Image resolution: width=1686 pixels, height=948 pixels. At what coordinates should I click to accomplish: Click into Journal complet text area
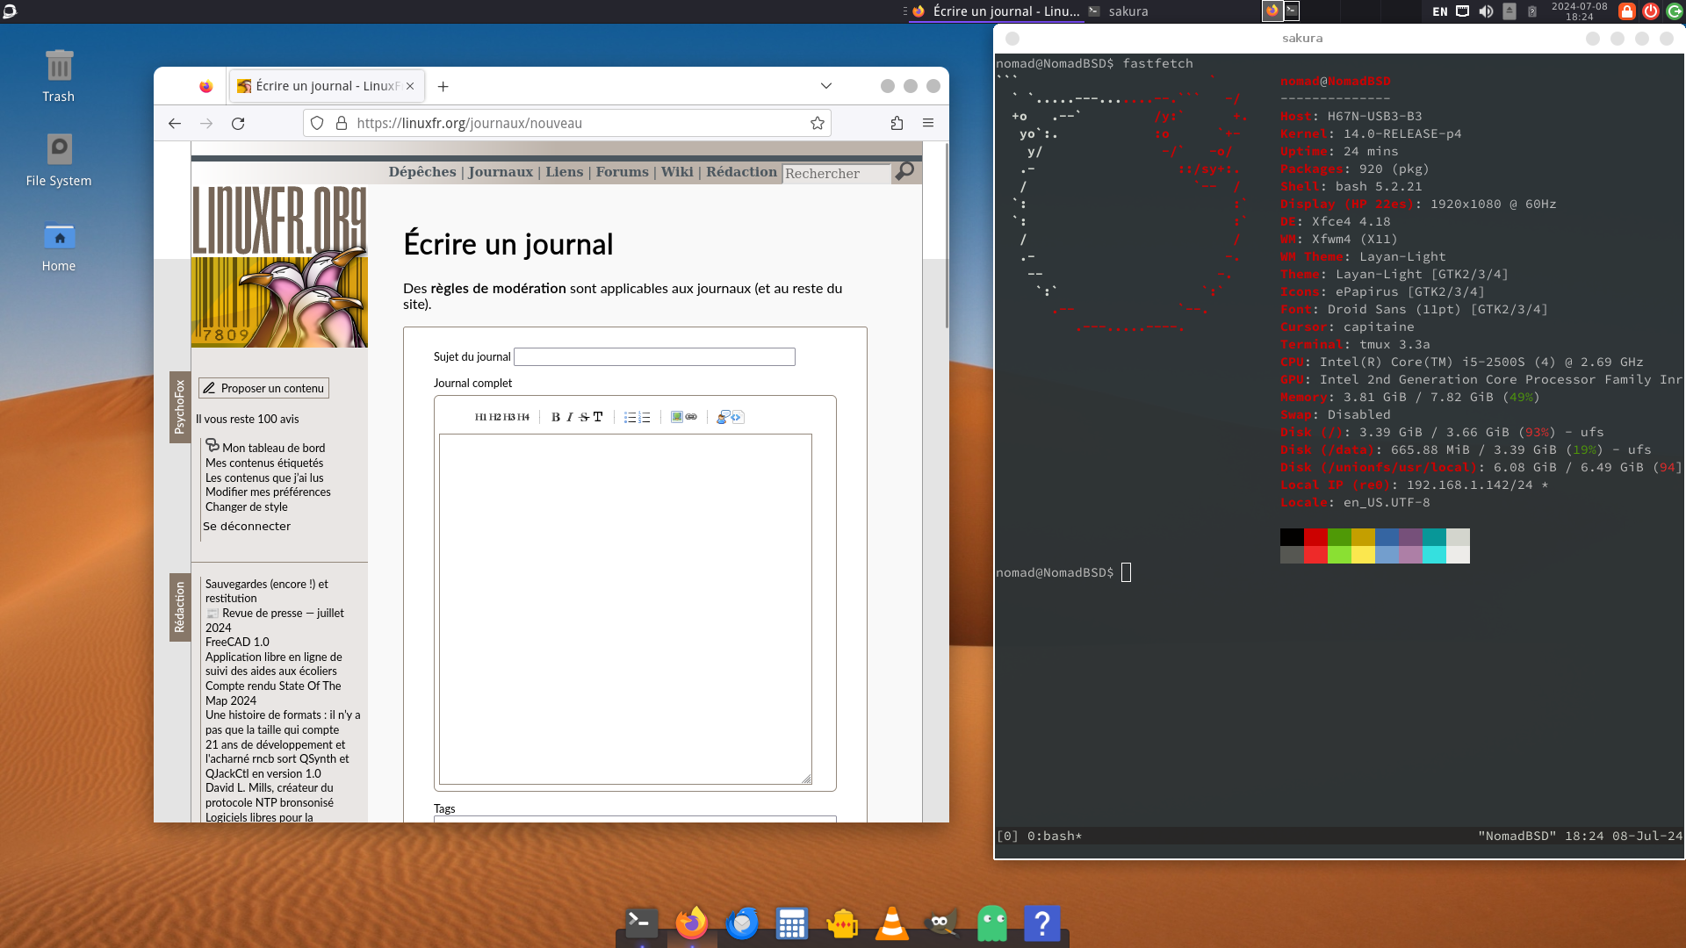point(625,608)
